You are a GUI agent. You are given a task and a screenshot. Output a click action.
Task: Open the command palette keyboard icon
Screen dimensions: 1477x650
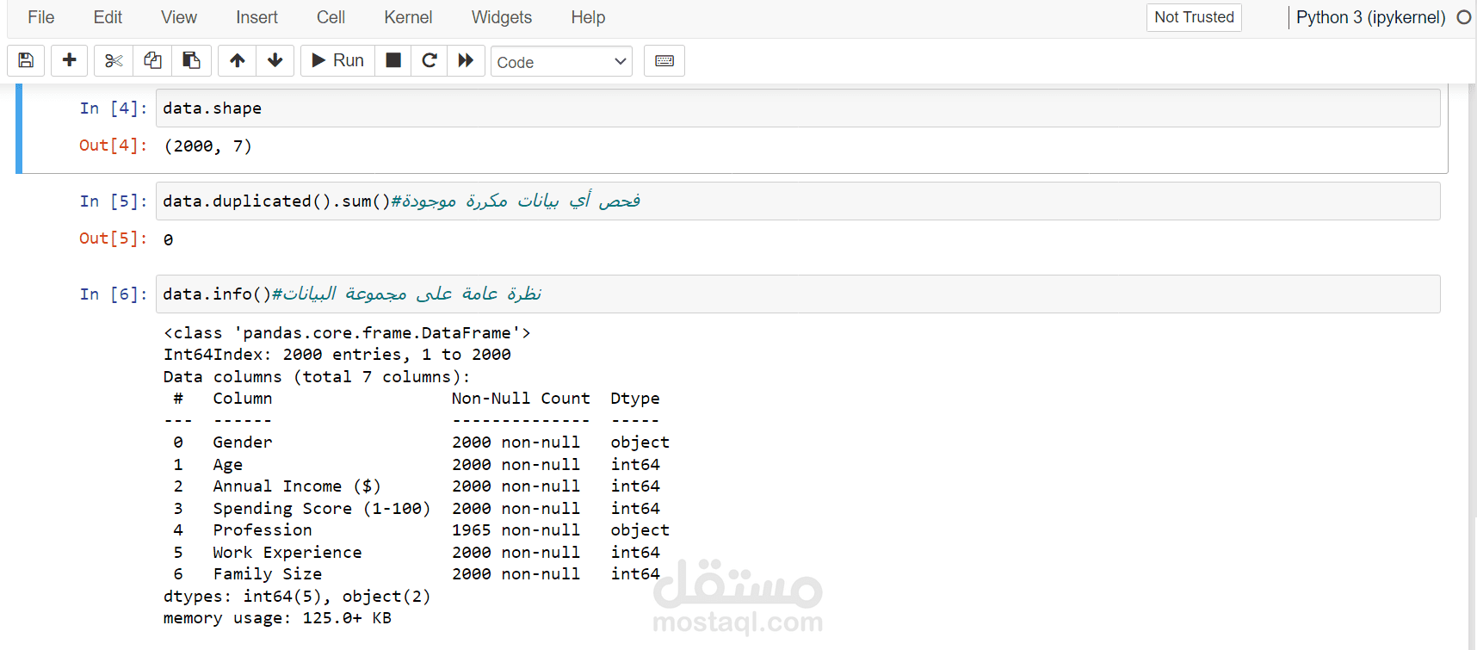pos(664,60)
